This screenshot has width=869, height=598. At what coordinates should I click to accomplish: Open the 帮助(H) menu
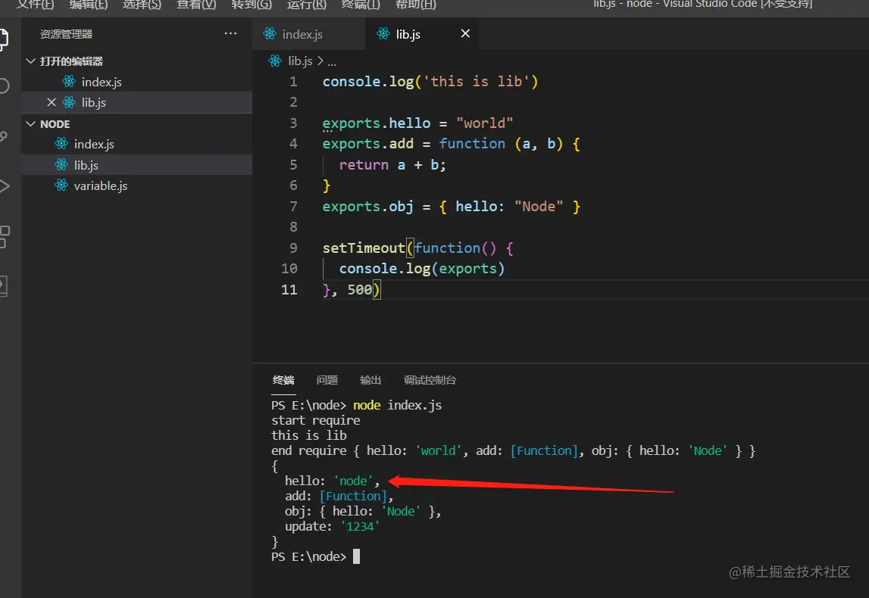click(x=416, y=5)
